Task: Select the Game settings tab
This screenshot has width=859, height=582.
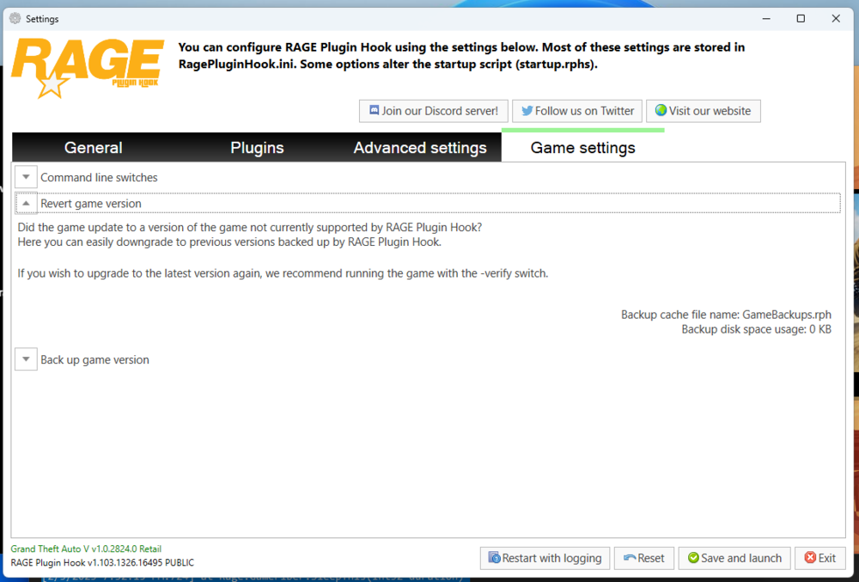Action: tap(583, 147)
